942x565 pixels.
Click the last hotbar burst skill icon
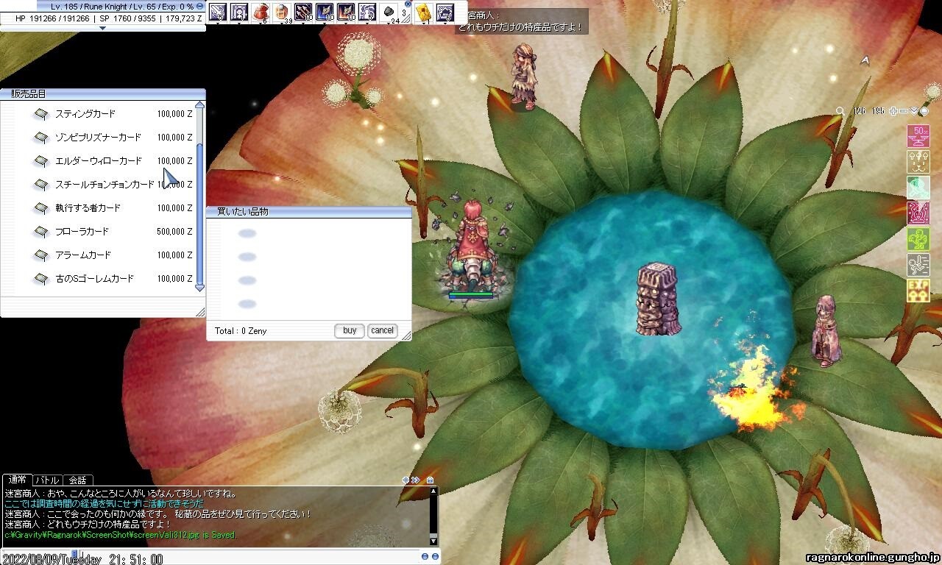click(445, 11)
